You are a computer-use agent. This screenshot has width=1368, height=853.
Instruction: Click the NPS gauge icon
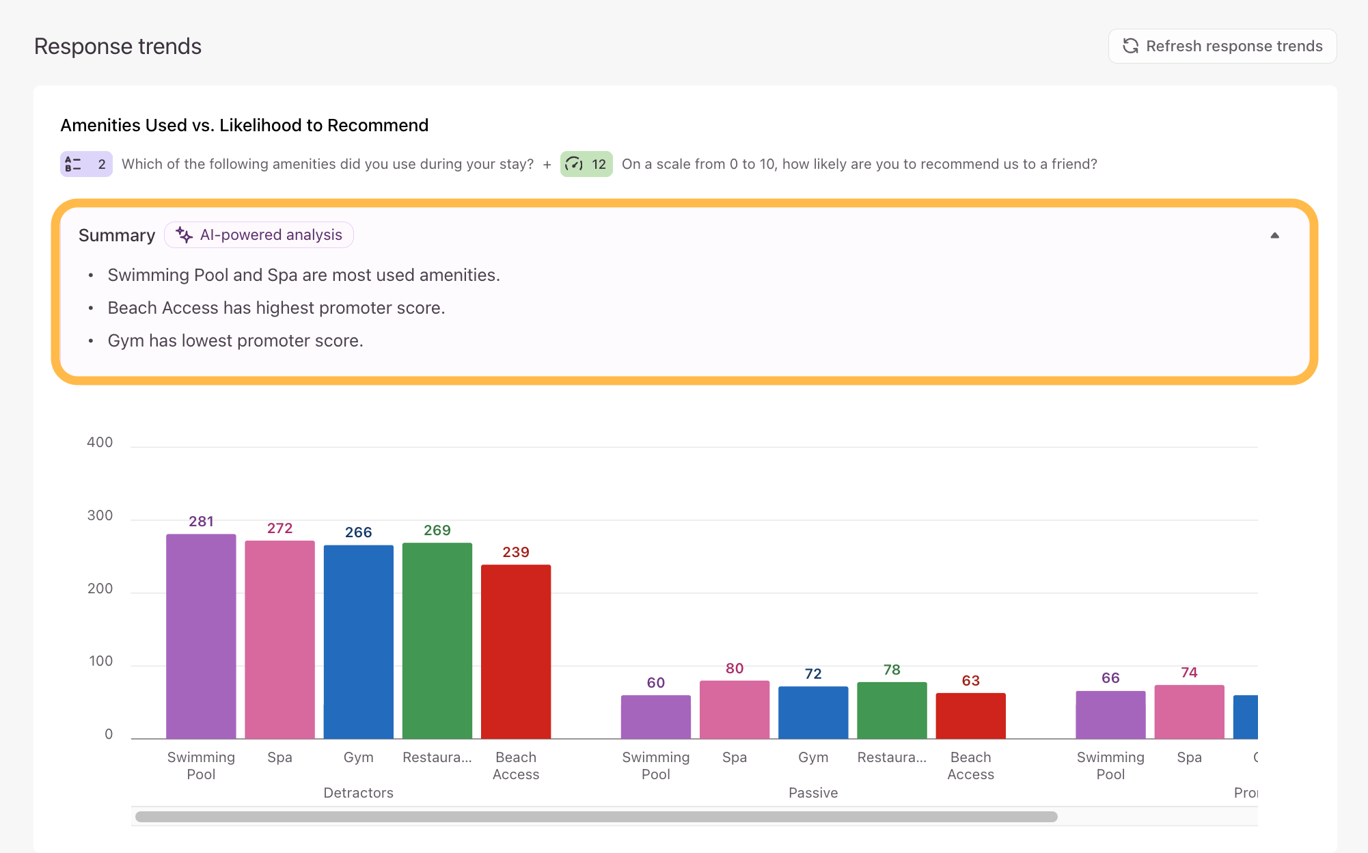573,164
